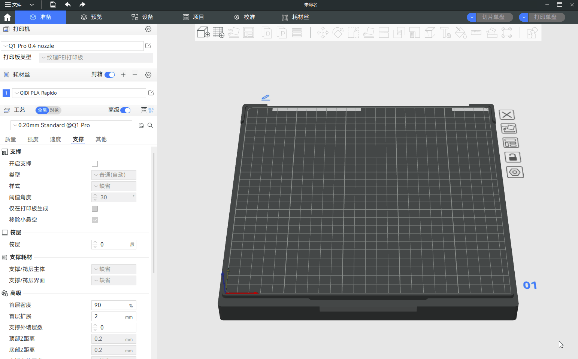Open the QIDI PLA Rapido filament dropdown
Screen dimensions: 578x359
[79, 93]
